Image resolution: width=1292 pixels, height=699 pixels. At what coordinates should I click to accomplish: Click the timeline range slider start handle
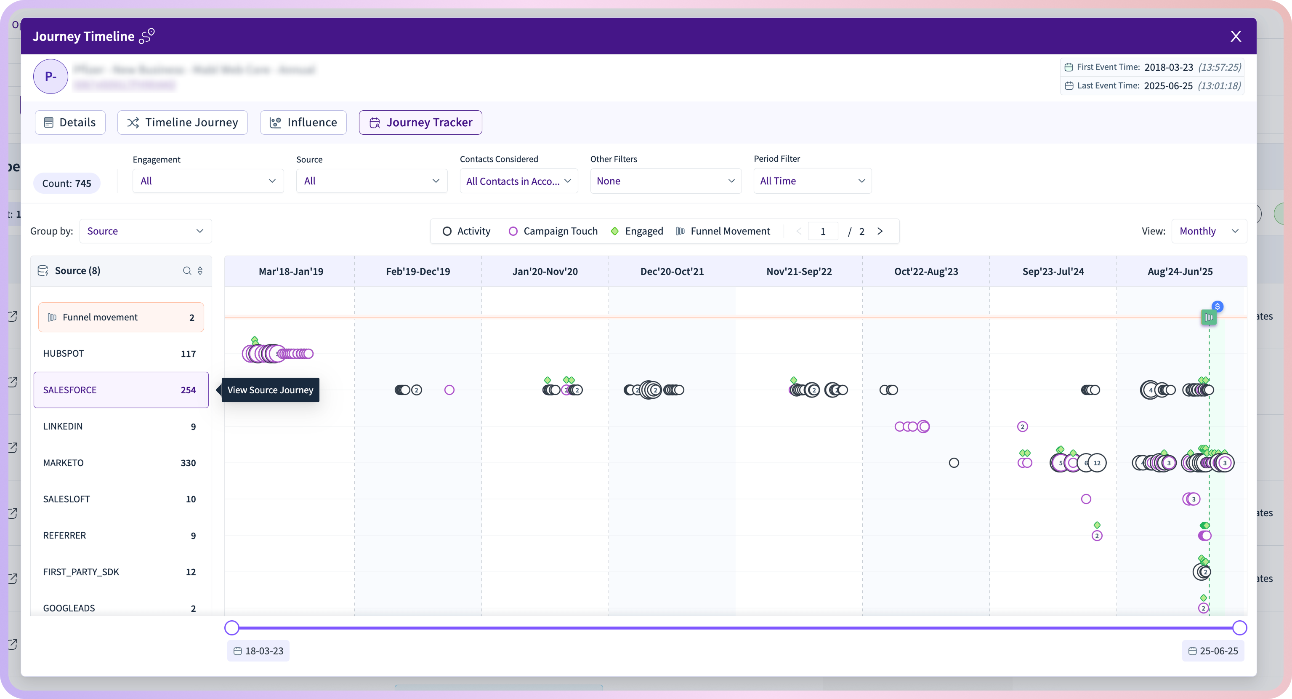point(232,627)
